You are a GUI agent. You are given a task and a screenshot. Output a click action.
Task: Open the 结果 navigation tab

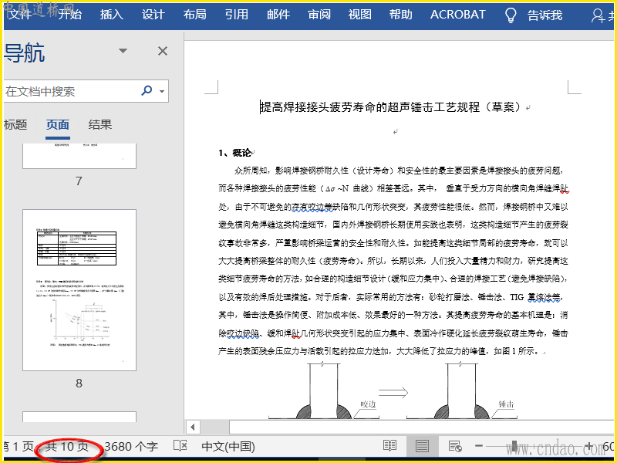(100, 125)
